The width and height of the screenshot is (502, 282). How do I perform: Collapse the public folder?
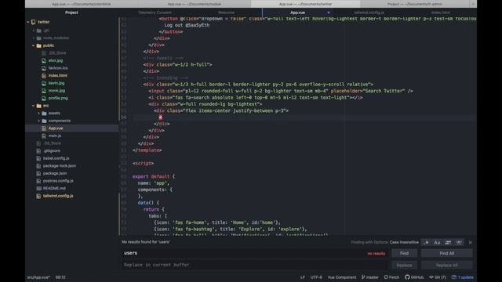33,45
